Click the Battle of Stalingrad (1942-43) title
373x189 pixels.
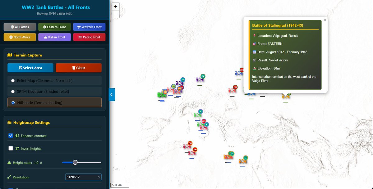pyautogui.click(x=278, y=25)
